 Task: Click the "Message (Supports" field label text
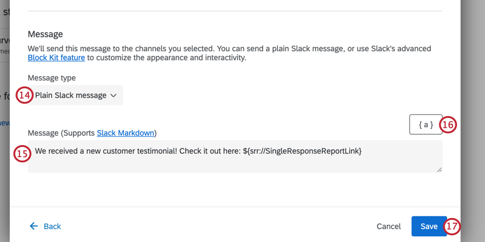[62, 133]
